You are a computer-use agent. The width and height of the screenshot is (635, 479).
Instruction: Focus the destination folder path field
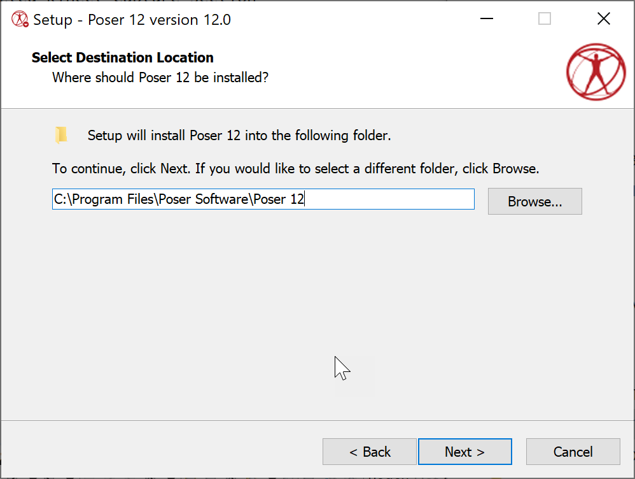click(263, 199)
